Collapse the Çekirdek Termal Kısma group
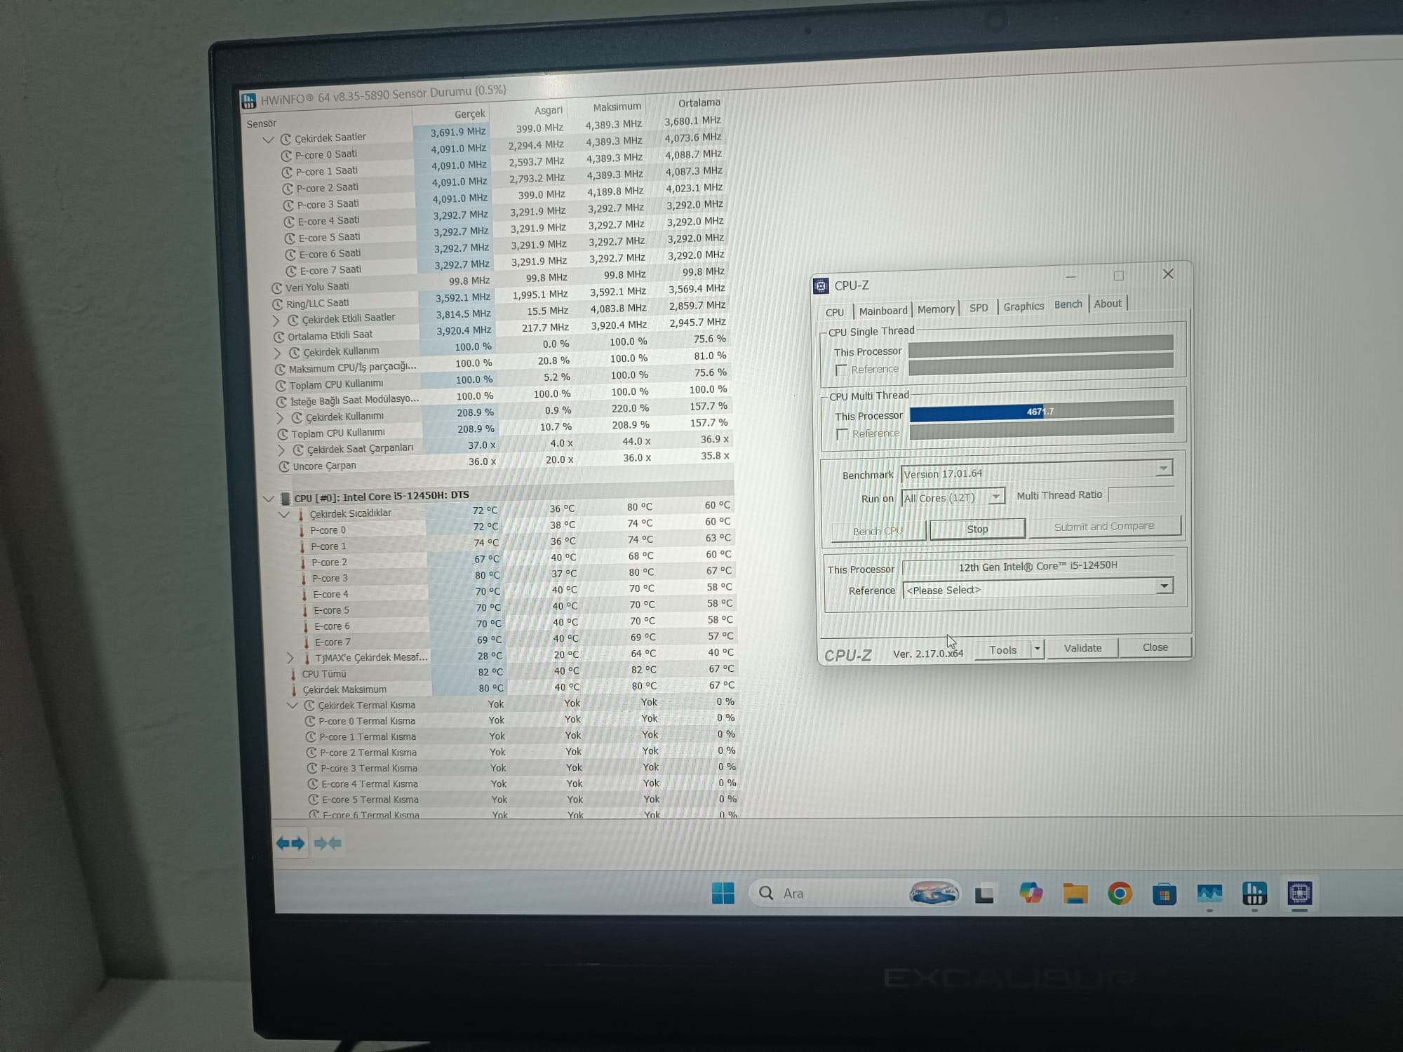This screenshot has width=1403, height=1052. 293,706
